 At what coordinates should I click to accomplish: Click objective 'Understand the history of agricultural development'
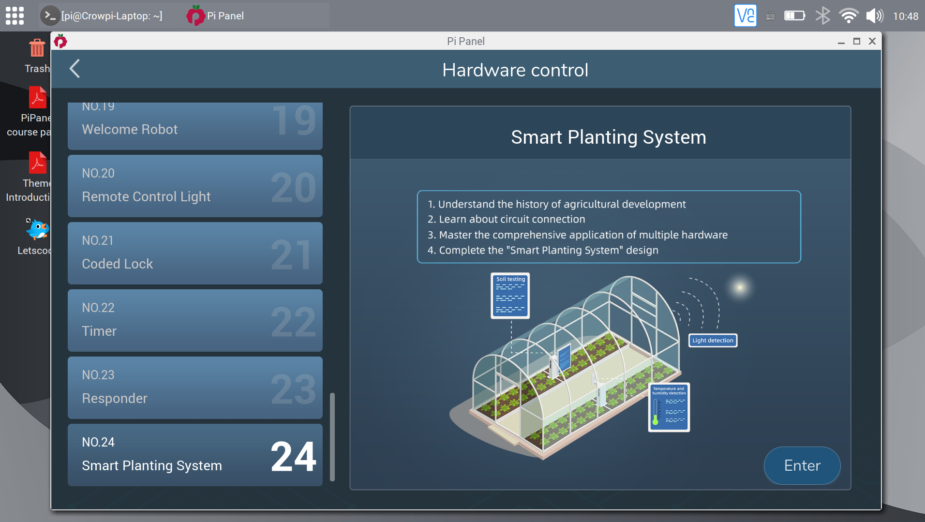point(562,204)
